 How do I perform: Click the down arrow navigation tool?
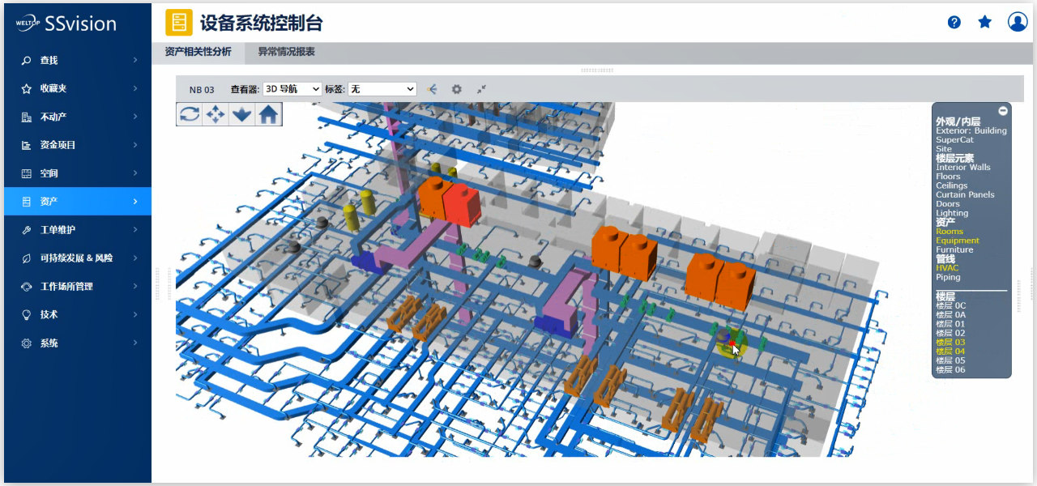[x=241, y=114]
